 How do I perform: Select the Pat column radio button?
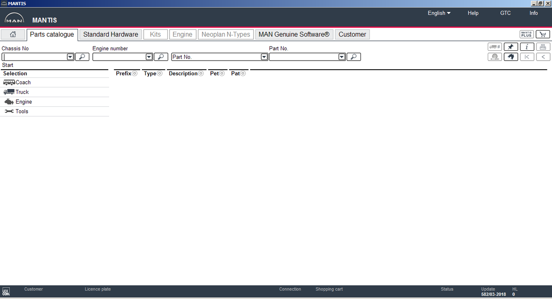(x=243, y=74)
